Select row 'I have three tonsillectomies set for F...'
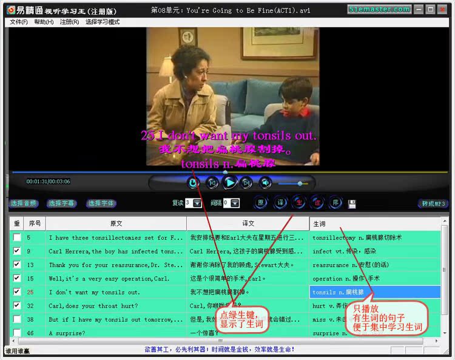Viewport: 455px width, 360px height. pos(116,237)
